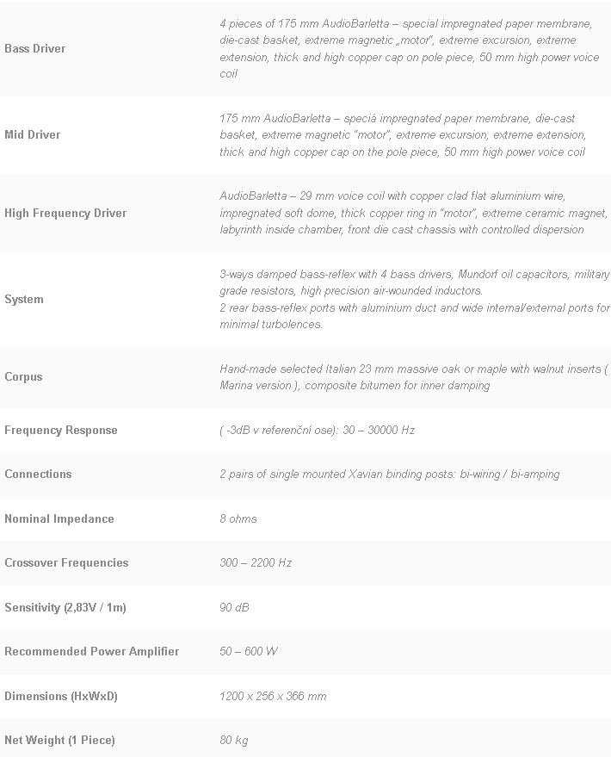
Task: Select the 50 – 600 W value
Action: click(x=249, y=652)
